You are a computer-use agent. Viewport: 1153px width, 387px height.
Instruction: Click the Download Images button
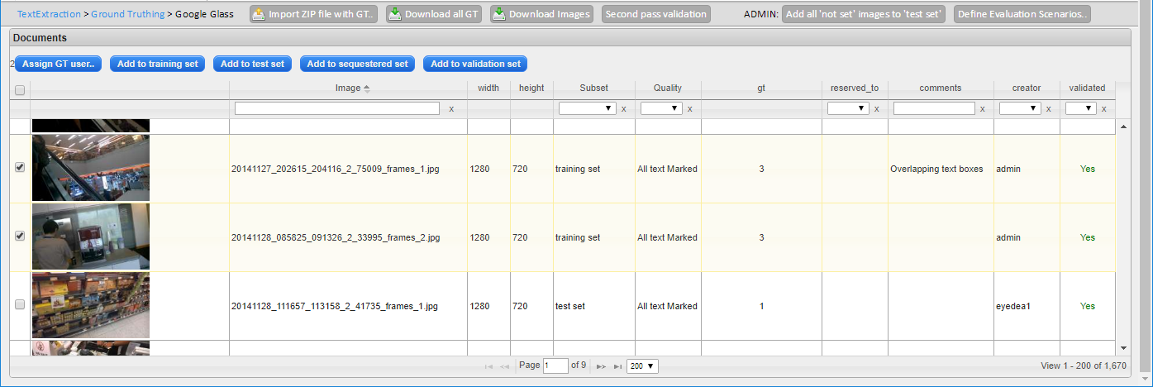542,14
